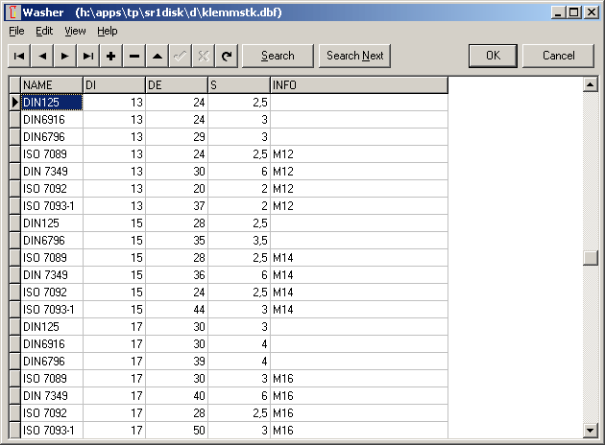Delete current record with minus icon
Viewport: 605px width, 445px height.
click(134, 56)
